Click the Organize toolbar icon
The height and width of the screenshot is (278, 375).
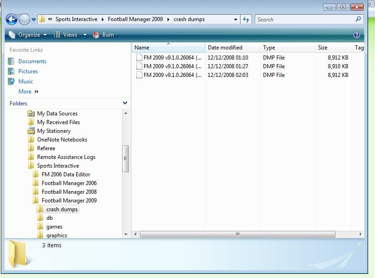[12, 35]
